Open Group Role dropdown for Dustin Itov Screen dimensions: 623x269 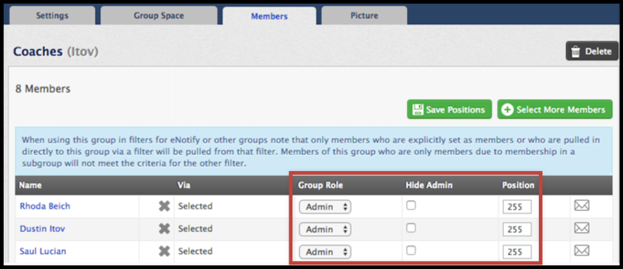pyautogui.click(x=325, y=229)
